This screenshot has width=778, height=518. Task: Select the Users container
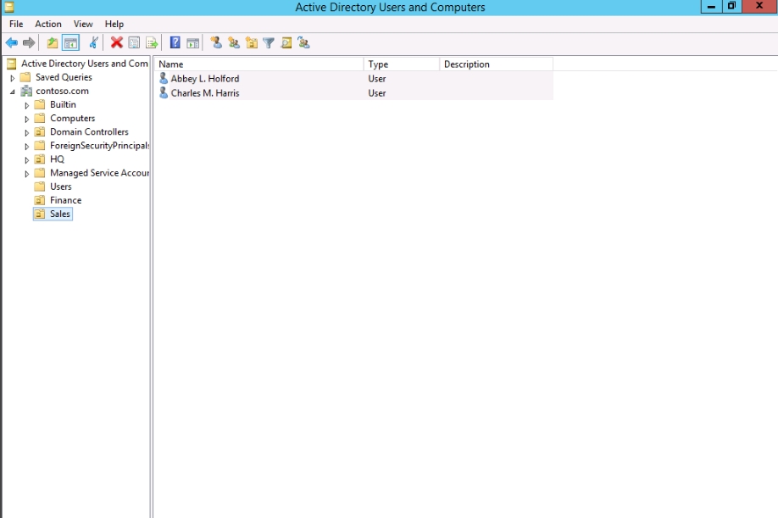[x=60, y=187]
